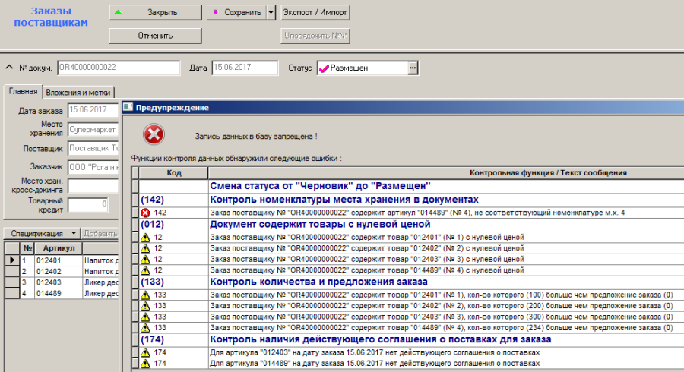Screen dimensions: 684x372
Task: Select specification row with article 012401
Action: [62, 260]
